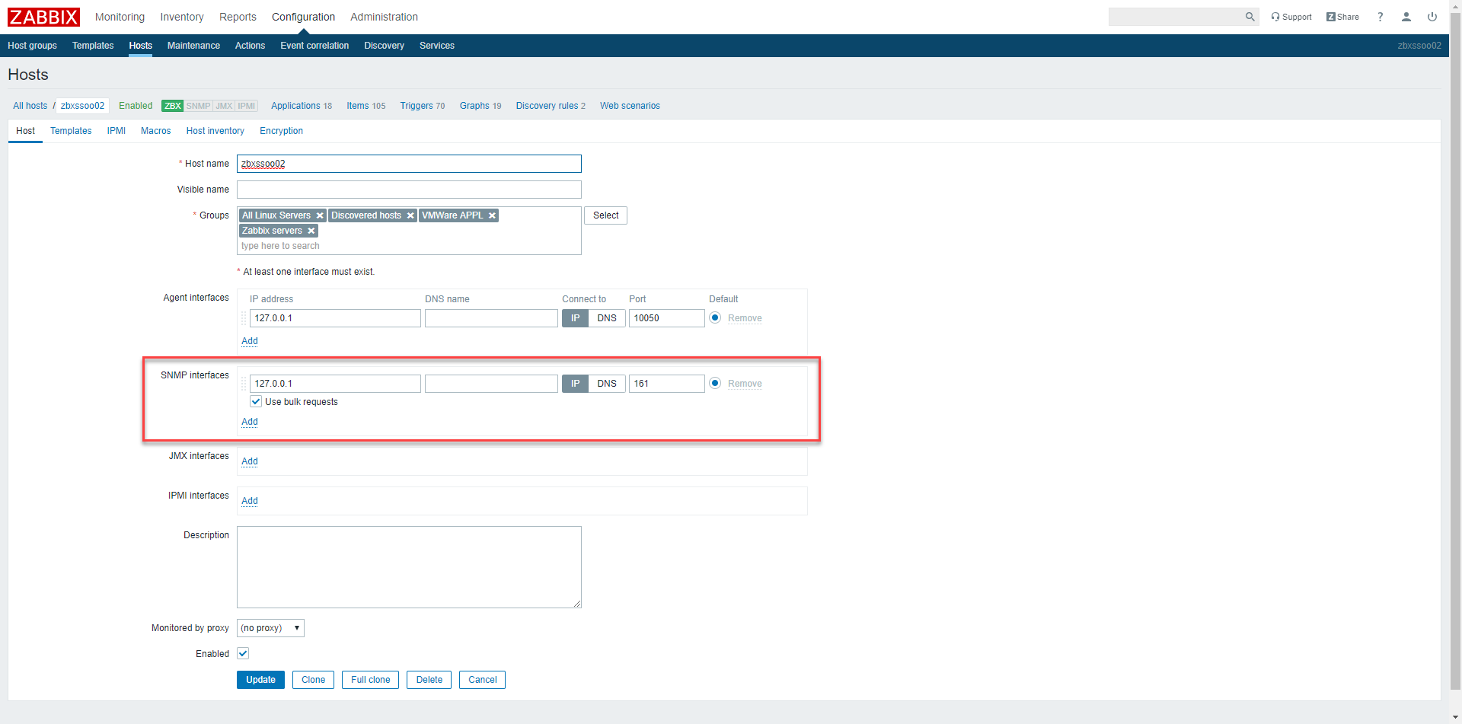Open the user profile icon
1462x724 pixels.
(1406, 17)
